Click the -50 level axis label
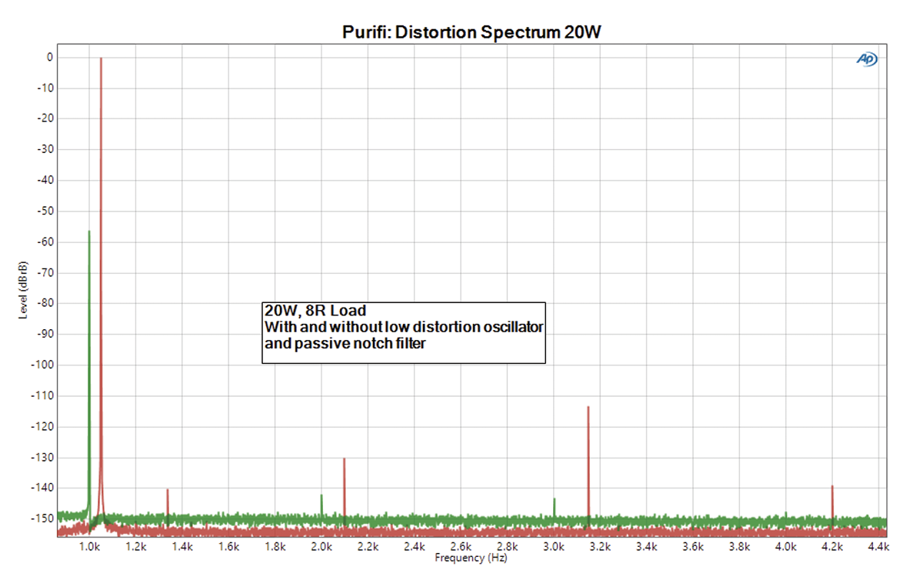This screenshot has width=923, height=573. point(44,211)
